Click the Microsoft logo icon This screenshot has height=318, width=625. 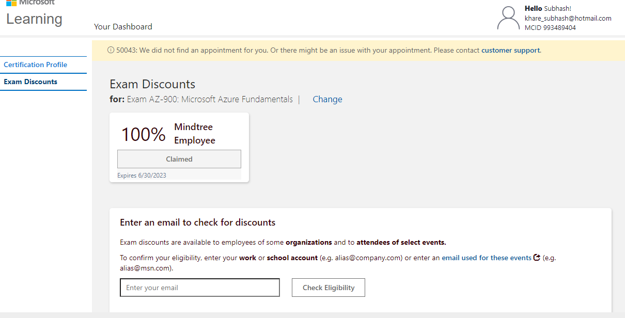click(11, 3)
